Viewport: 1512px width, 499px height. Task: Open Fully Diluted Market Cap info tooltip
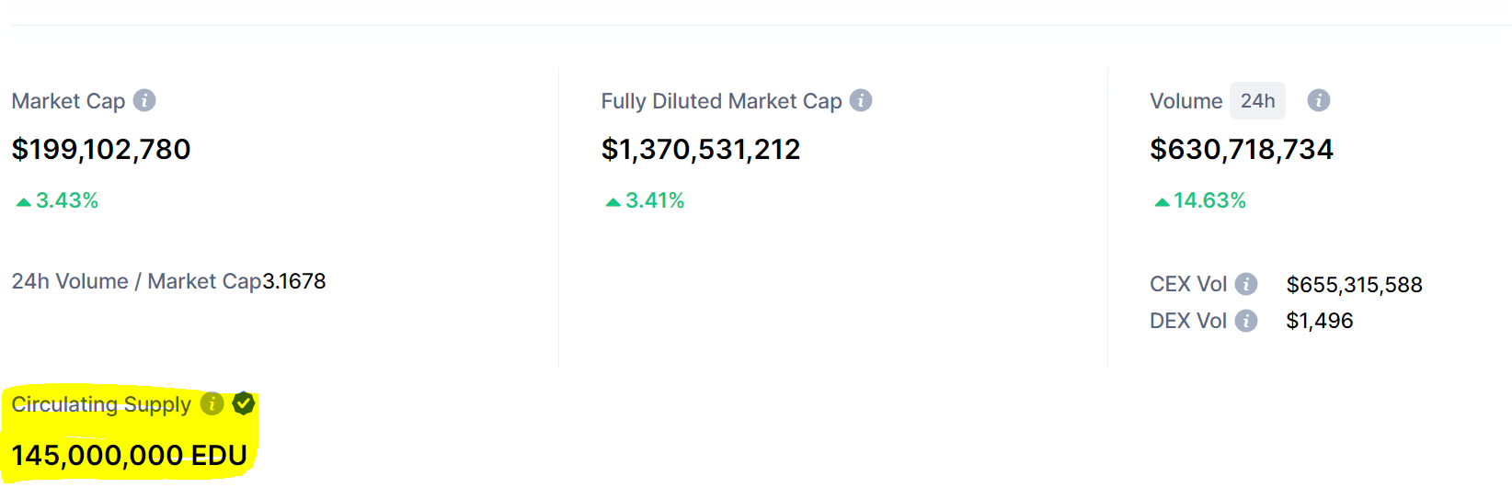(x=861, y=100)
